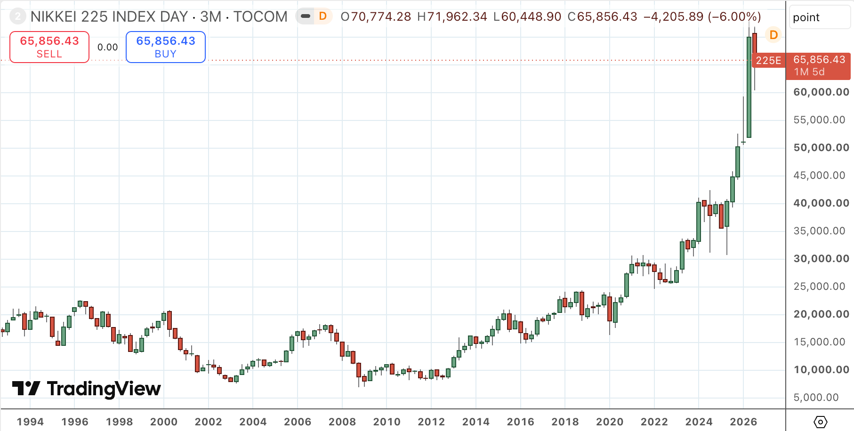Click the 2006 label on the time axis

pyautogui.click(x=298, y=422)
